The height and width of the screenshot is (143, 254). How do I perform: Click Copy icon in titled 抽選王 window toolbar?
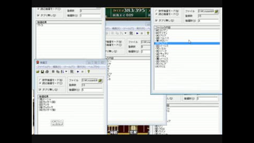(58, 71)
